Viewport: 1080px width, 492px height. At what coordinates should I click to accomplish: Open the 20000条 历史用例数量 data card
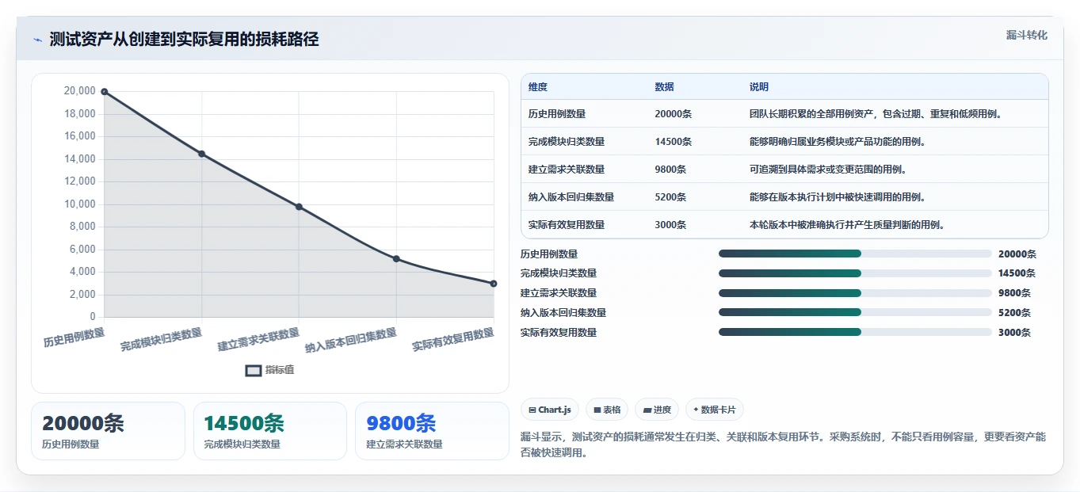pos(108,431)
